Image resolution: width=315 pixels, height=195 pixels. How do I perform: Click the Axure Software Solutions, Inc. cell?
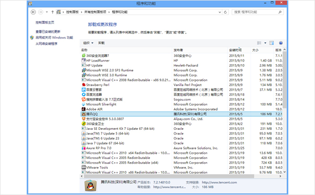click(196, 148)
